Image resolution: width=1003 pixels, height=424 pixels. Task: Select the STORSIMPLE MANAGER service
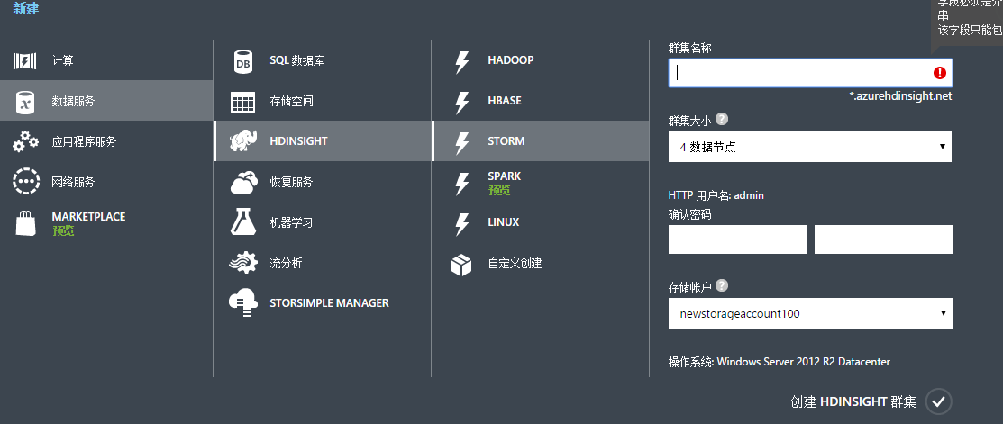coord(329,303)
